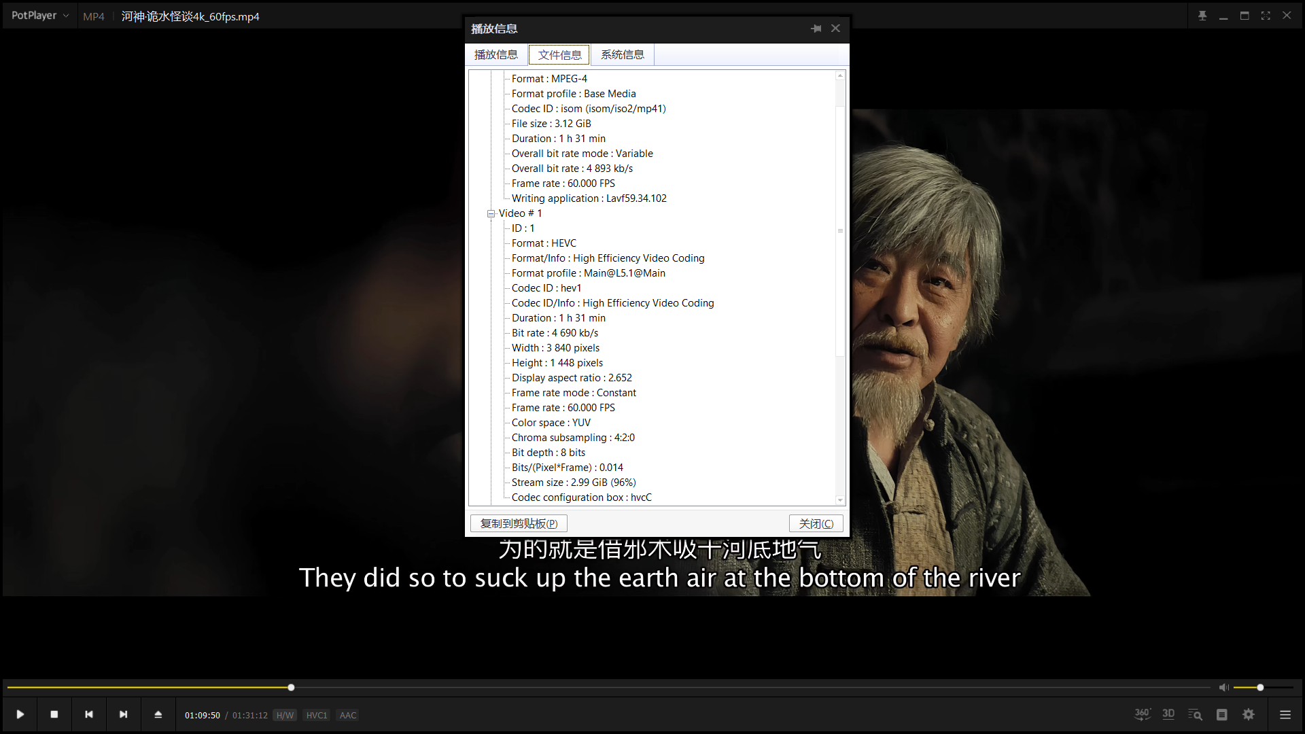Switch to the 系统信息 tab
Viewport: 1305px width, 734px height.
(622, 55)
